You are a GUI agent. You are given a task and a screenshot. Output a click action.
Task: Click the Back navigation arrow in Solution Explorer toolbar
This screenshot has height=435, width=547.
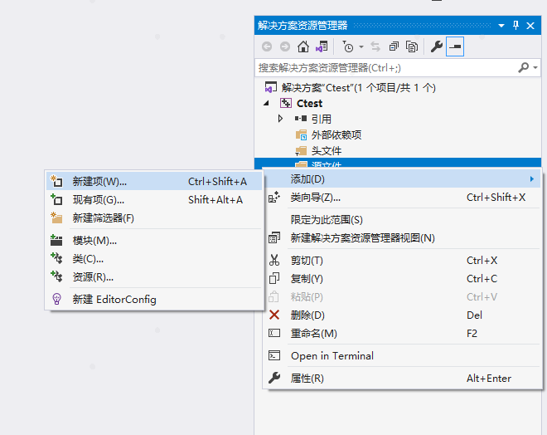click(x=267, y=46)
